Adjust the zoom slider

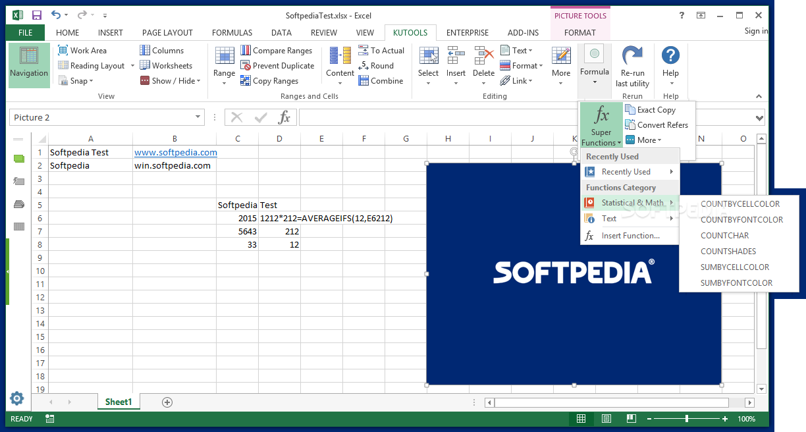click(x=687, y=419)
